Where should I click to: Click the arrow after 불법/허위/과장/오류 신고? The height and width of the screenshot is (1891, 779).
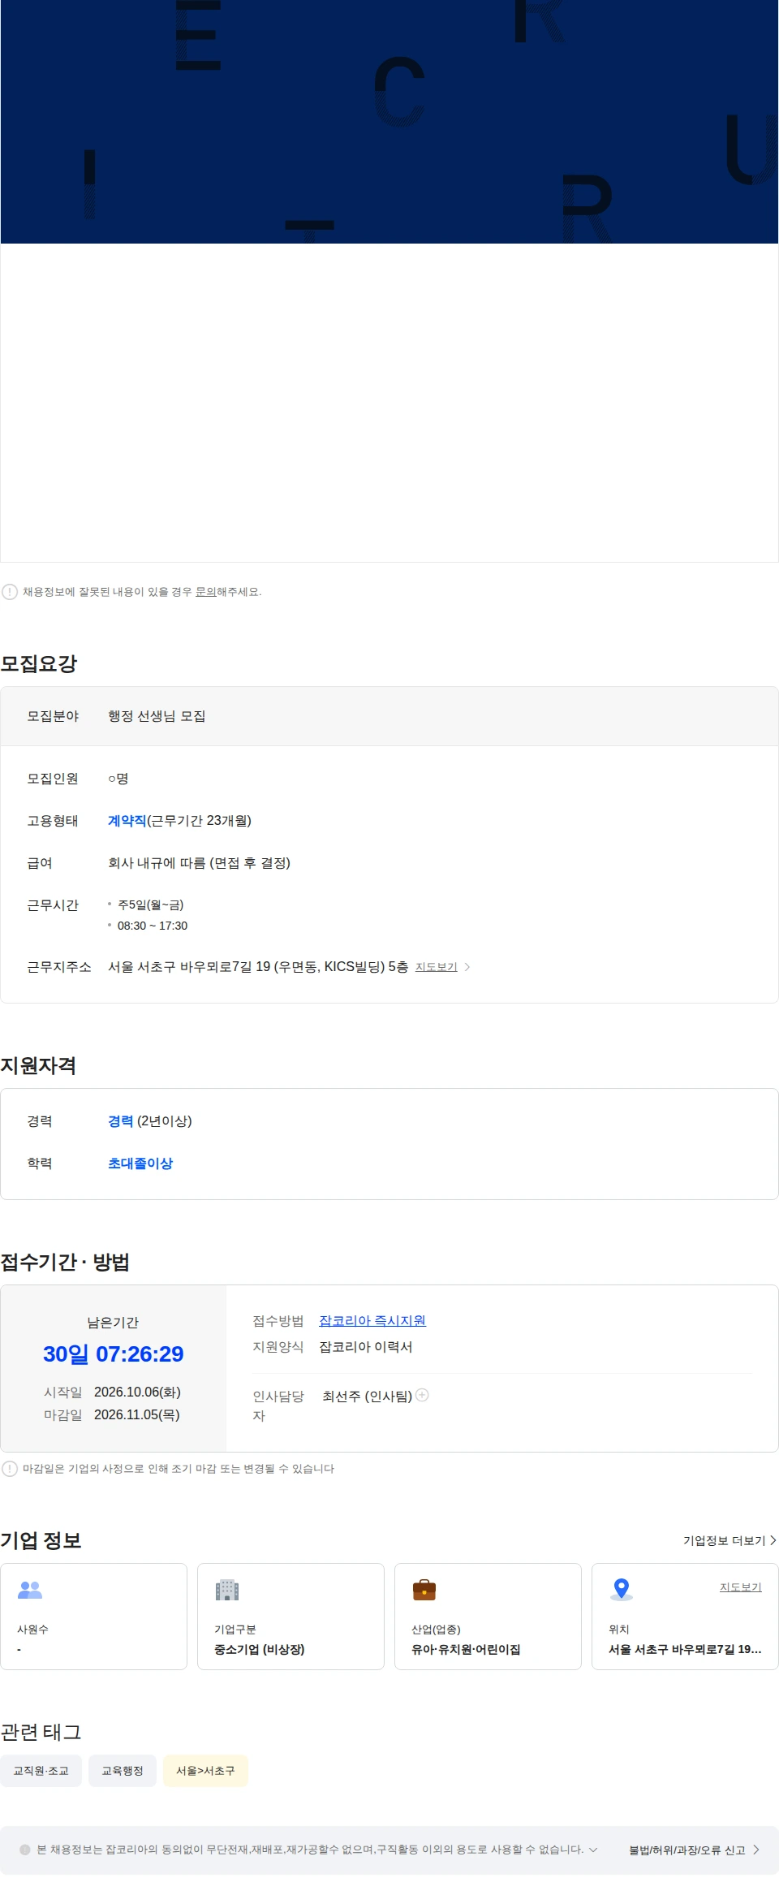(x=756, y=1850)
